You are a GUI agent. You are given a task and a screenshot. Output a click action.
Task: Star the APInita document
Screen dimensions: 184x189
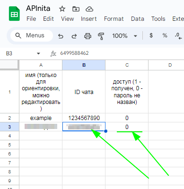pyautogui.click(x=62, y=9)
